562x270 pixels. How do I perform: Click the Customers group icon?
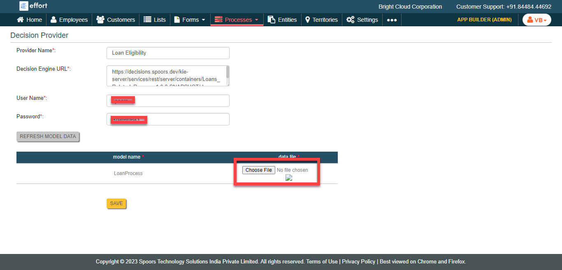tap(100, 20)
